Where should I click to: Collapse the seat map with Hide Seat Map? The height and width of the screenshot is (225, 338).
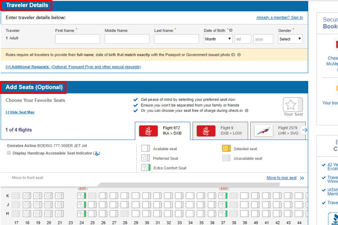20,112
